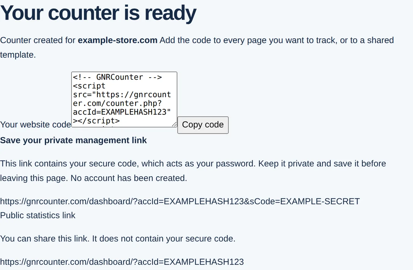
Task: Click the code box resize handle
Action: point(174,124)
